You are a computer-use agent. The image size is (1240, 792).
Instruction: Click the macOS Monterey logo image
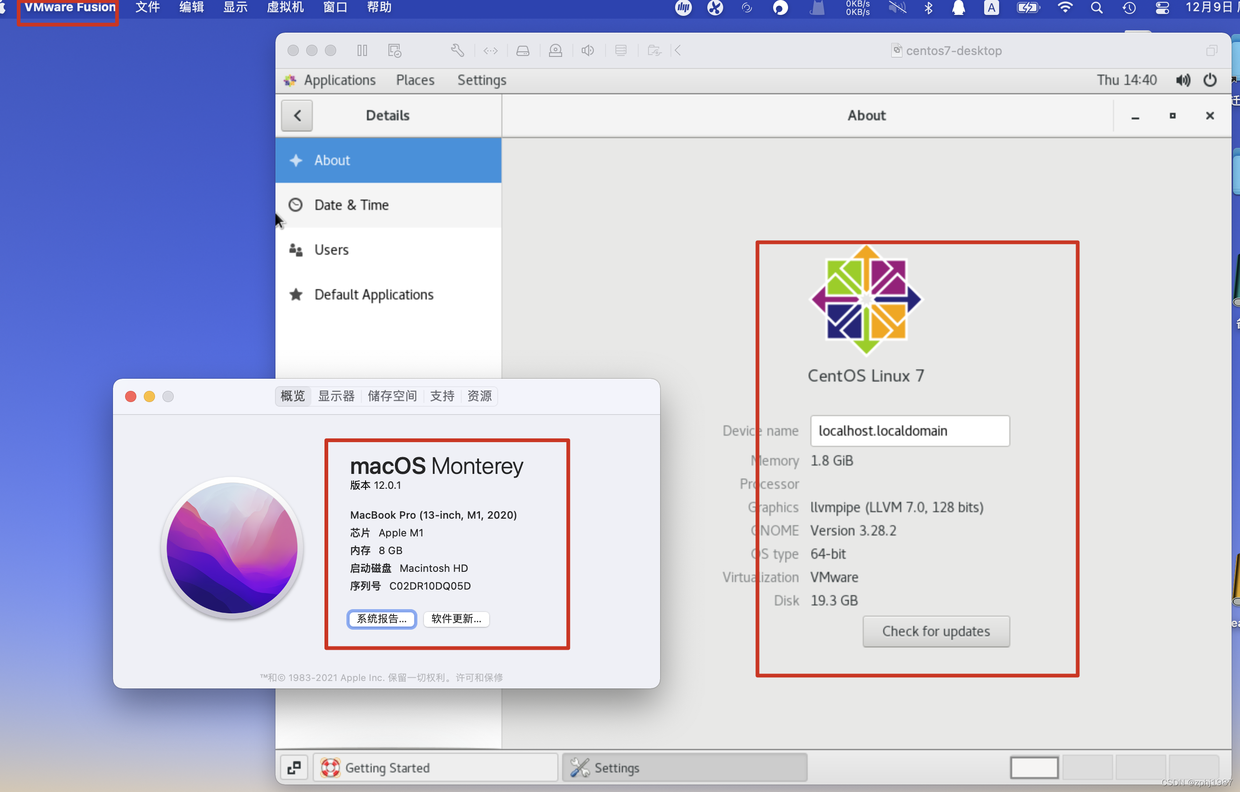click(x=232, y=547)
